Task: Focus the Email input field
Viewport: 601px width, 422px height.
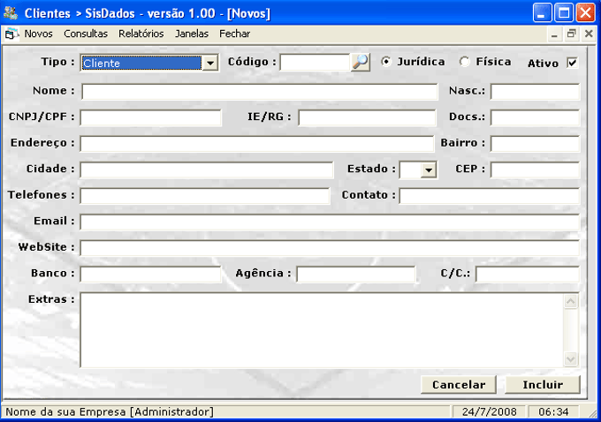Action: (x=330, y=222)
